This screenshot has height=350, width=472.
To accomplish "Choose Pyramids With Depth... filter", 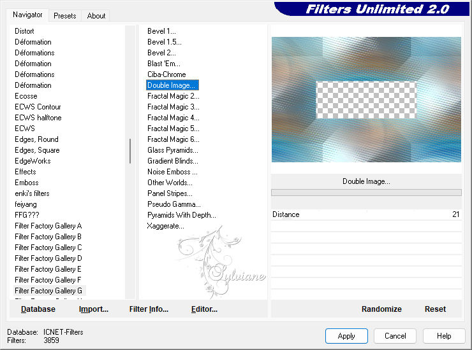I will pos(182,215).
